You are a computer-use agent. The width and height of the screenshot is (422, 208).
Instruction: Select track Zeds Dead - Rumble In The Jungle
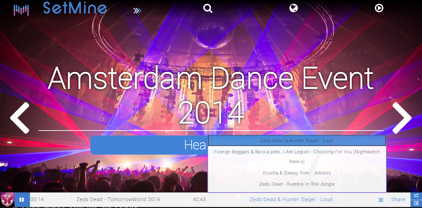pos(297,184)
